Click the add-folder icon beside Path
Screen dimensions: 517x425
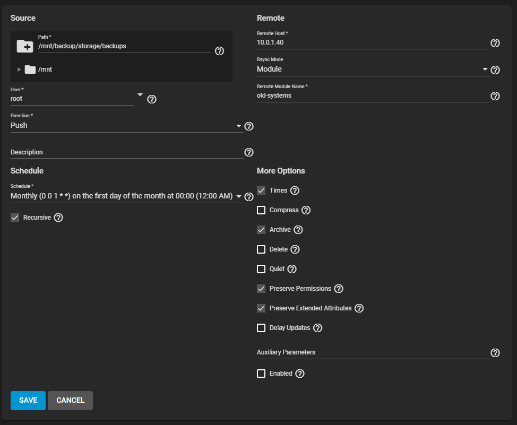point(25,46)
